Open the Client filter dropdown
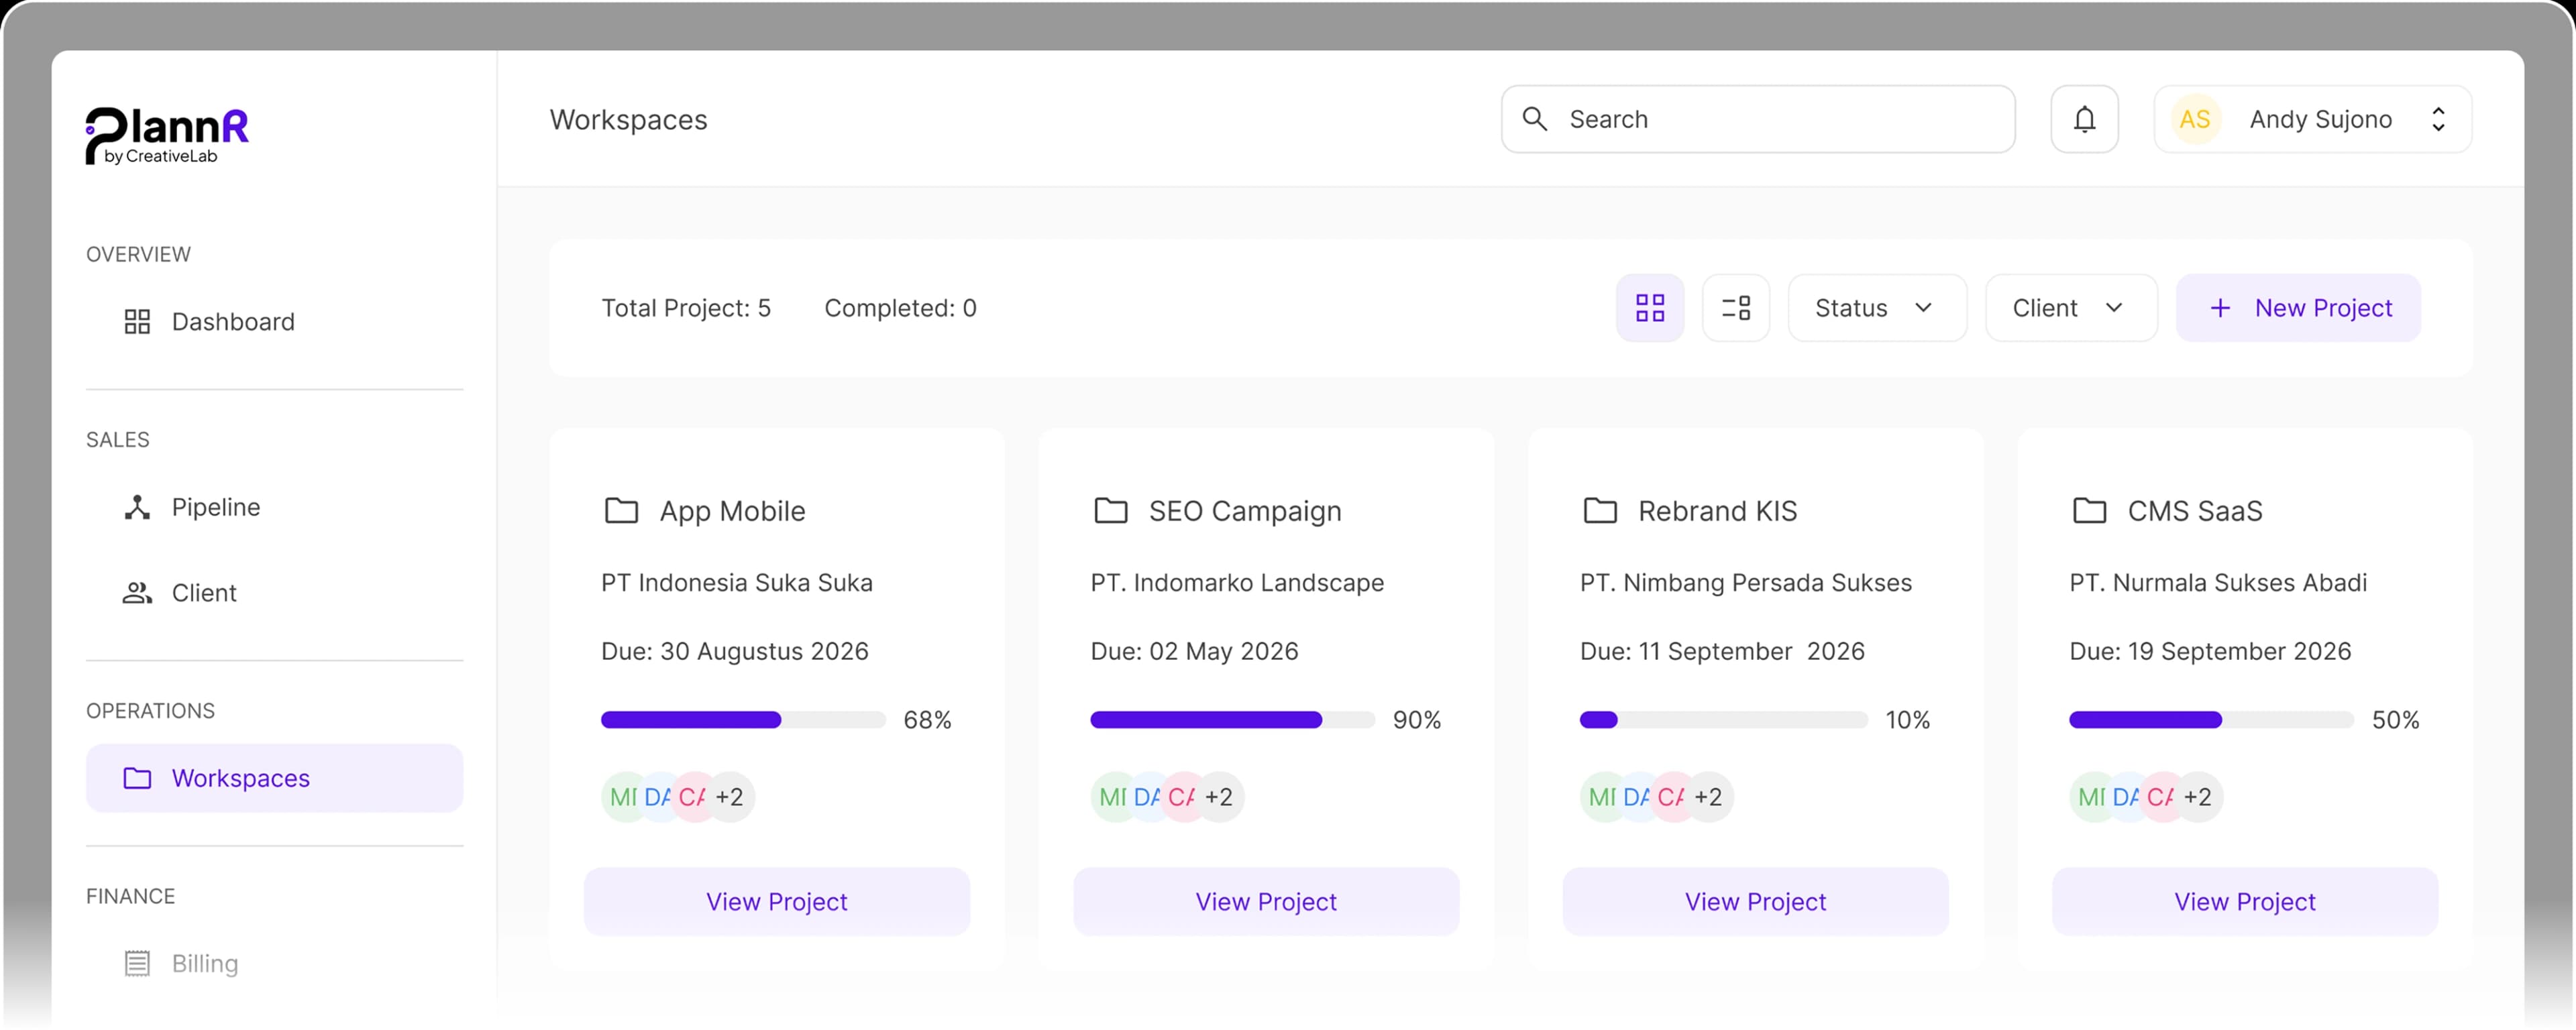The image size is (2576, 1030). click(2071, 308)
